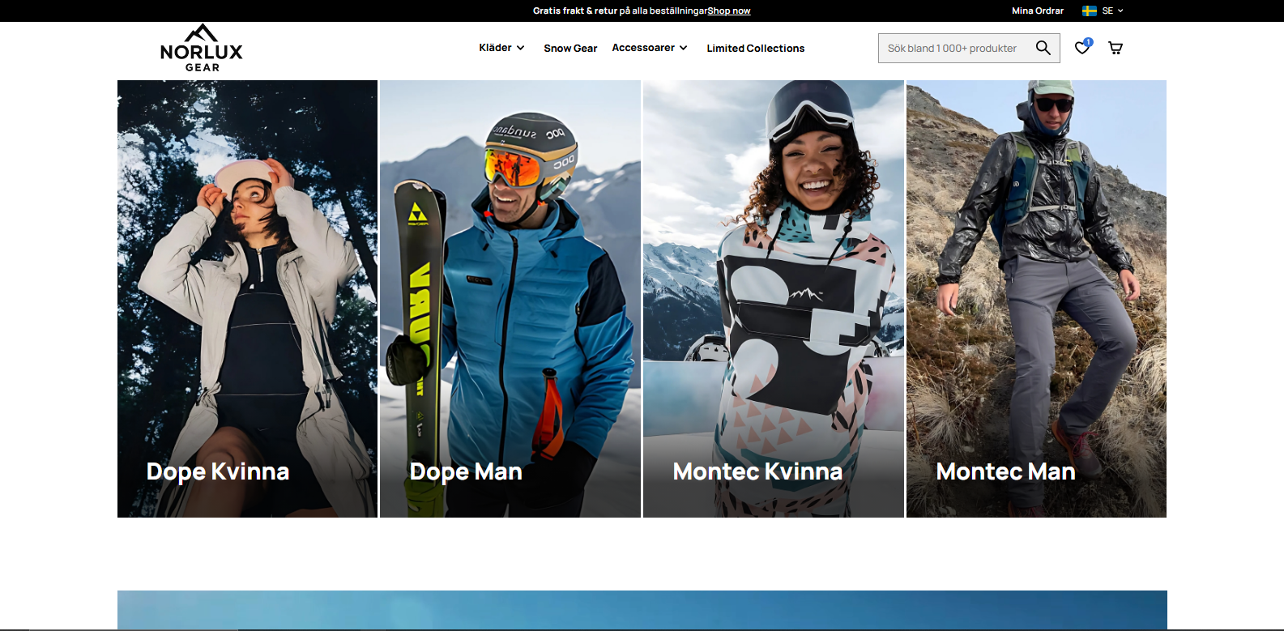The height and width of the screenshot is (631, 1284).
Task: Open the Dope Kvinna category card
Action: tap(247, 299)
